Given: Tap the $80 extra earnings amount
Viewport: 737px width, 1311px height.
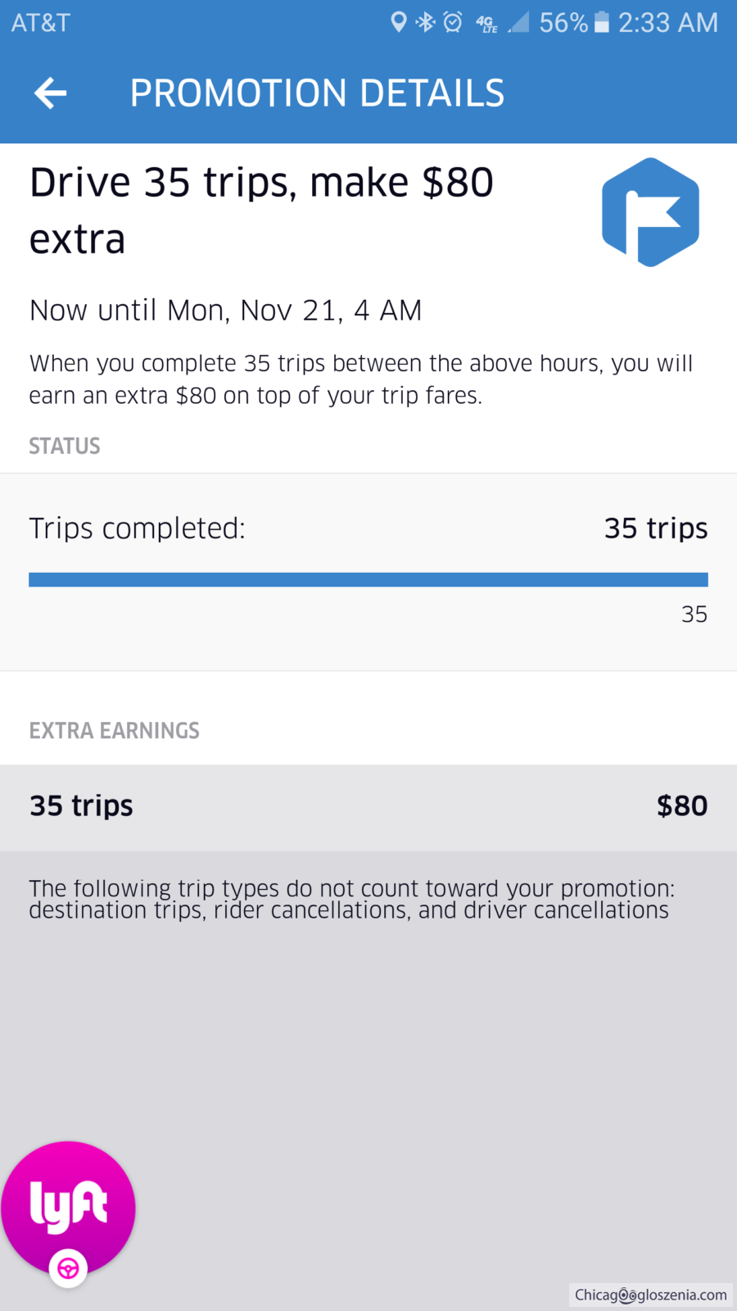Looking at the screenshot, I should [681, 806].
